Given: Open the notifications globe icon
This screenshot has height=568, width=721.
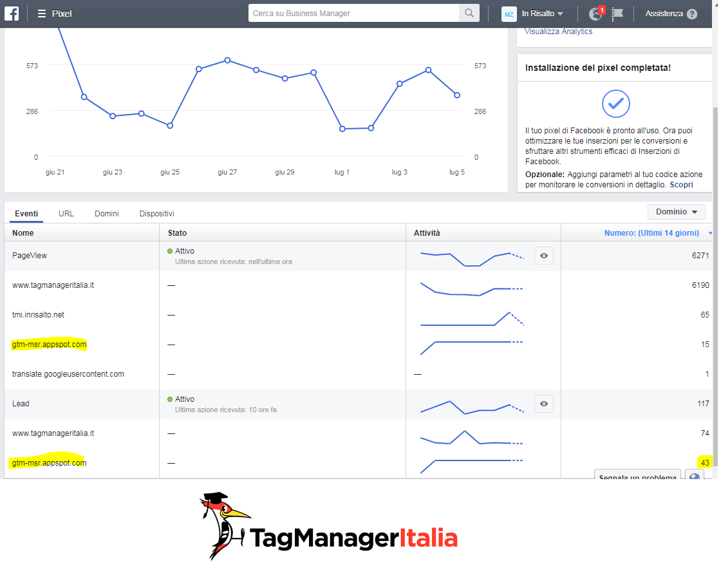Looking at the screenshot, I should point(595,14).
